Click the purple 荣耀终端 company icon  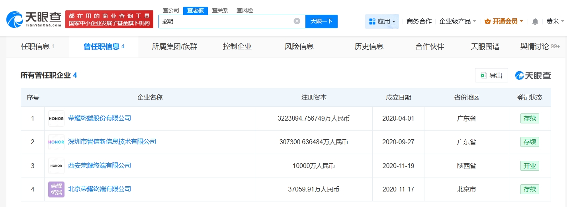point(56,189)
